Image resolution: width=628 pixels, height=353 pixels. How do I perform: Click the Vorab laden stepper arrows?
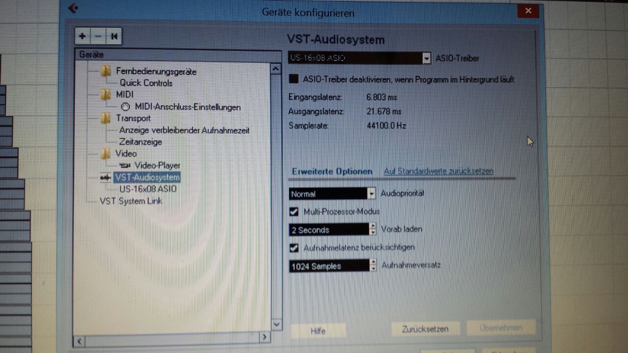click(x=373, y=229)
